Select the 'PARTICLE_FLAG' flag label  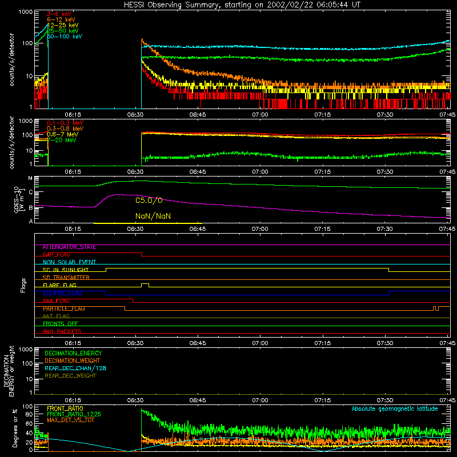tap(64, 308)
